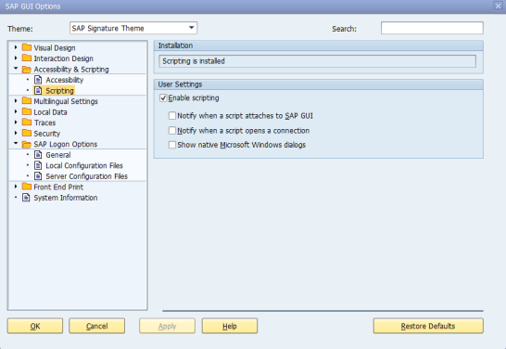Enable Notify when a script opens a connection
506x349 pixels.
click(172, 131)
